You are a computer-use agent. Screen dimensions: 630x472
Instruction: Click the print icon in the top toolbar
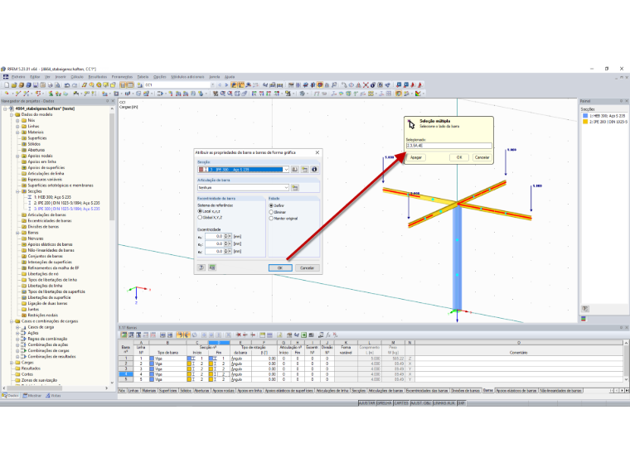[51, 85]
